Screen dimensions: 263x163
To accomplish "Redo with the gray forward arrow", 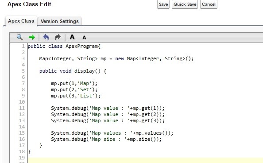I will (58, 37).
